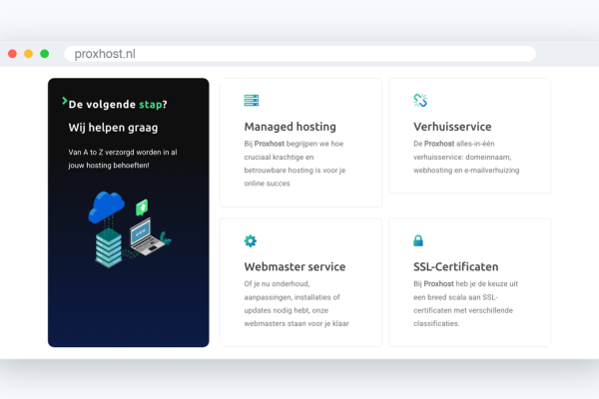
Task: Open the Managed hosting heading
Action: tap(290, 127)
